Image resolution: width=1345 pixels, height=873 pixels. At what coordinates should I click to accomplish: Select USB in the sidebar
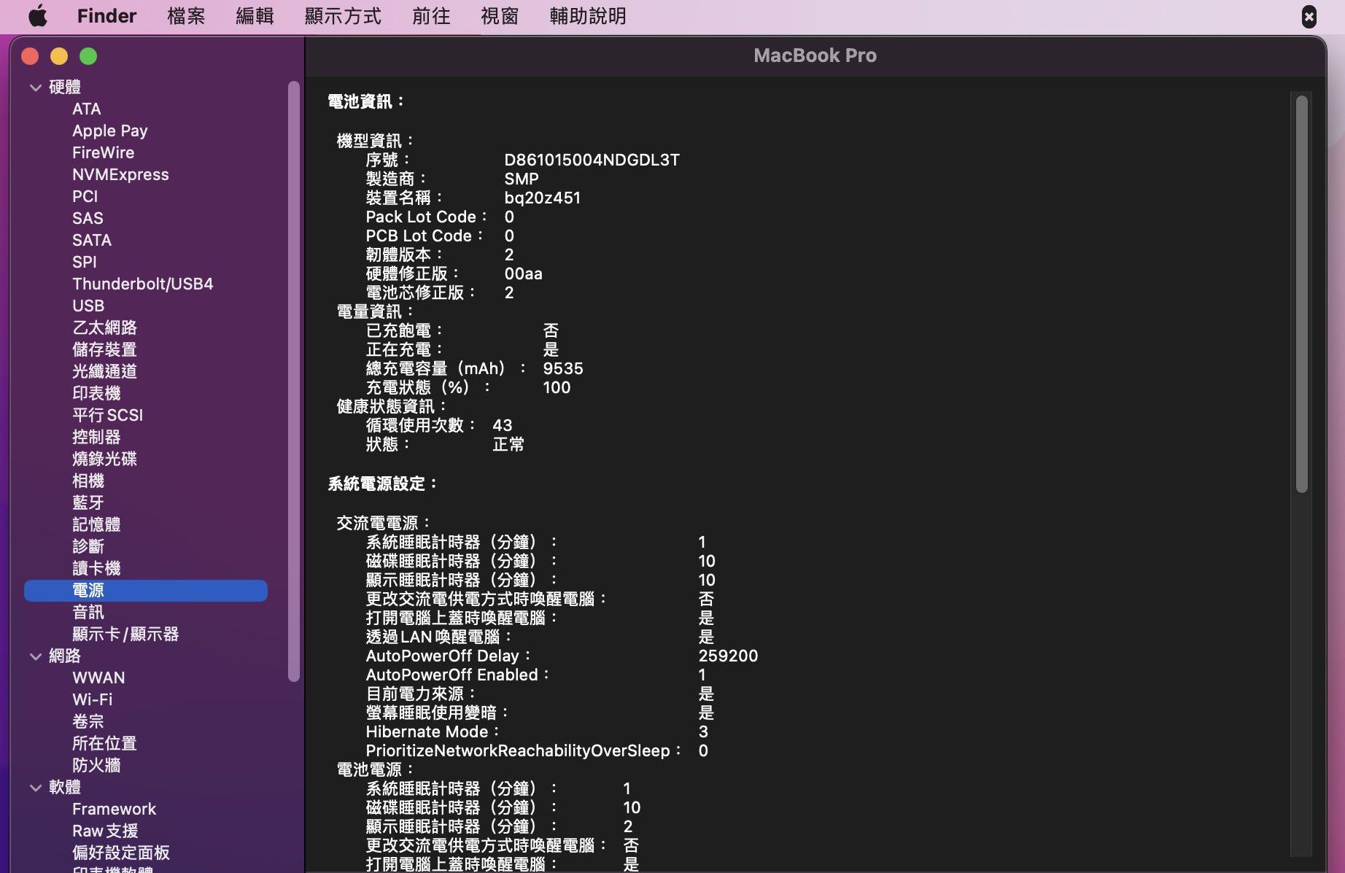pyautogui.click(x=88, y=306)
